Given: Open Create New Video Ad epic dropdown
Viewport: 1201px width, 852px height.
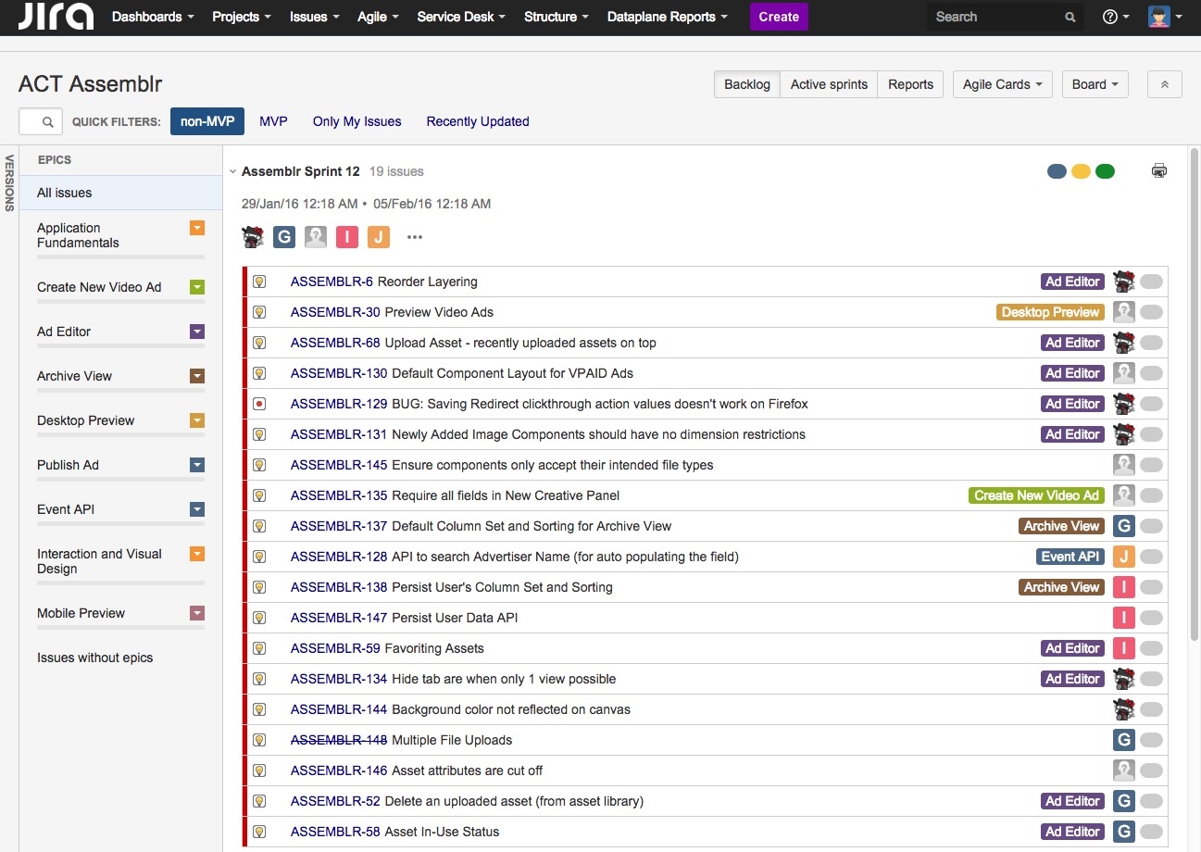Looking at the screenshot, I should click(x=196, y=287).
